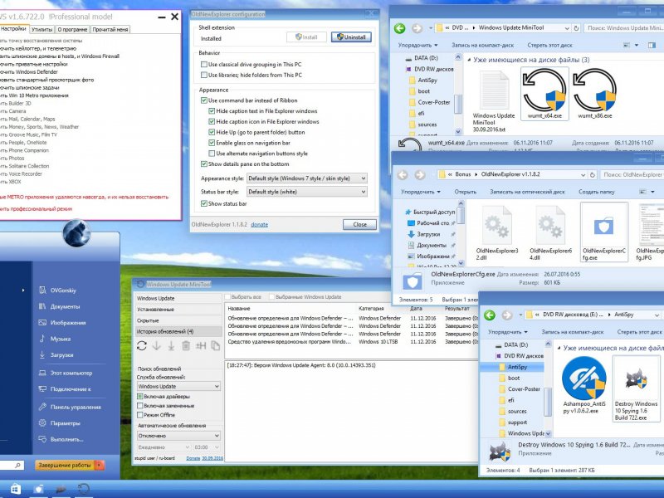The image size is (664, 498).
Task: Click the install arrow icon in MiniTool toolbar
Action: tap(171, 345)
